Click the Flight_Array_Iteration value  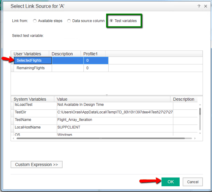115,121
